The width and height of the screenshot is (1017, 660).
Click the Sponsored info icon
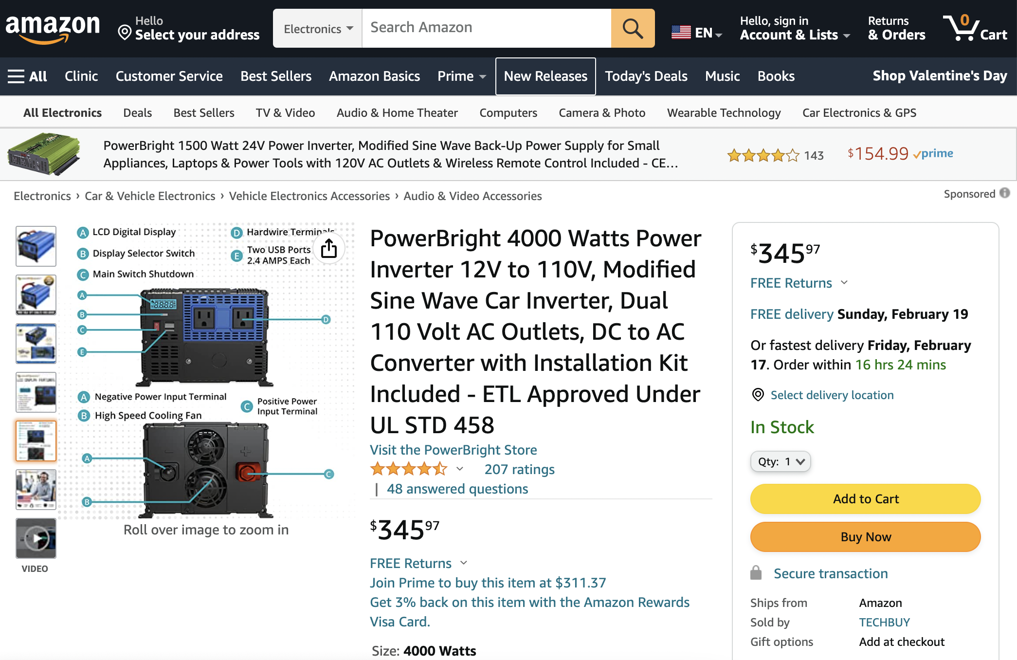1005,193
